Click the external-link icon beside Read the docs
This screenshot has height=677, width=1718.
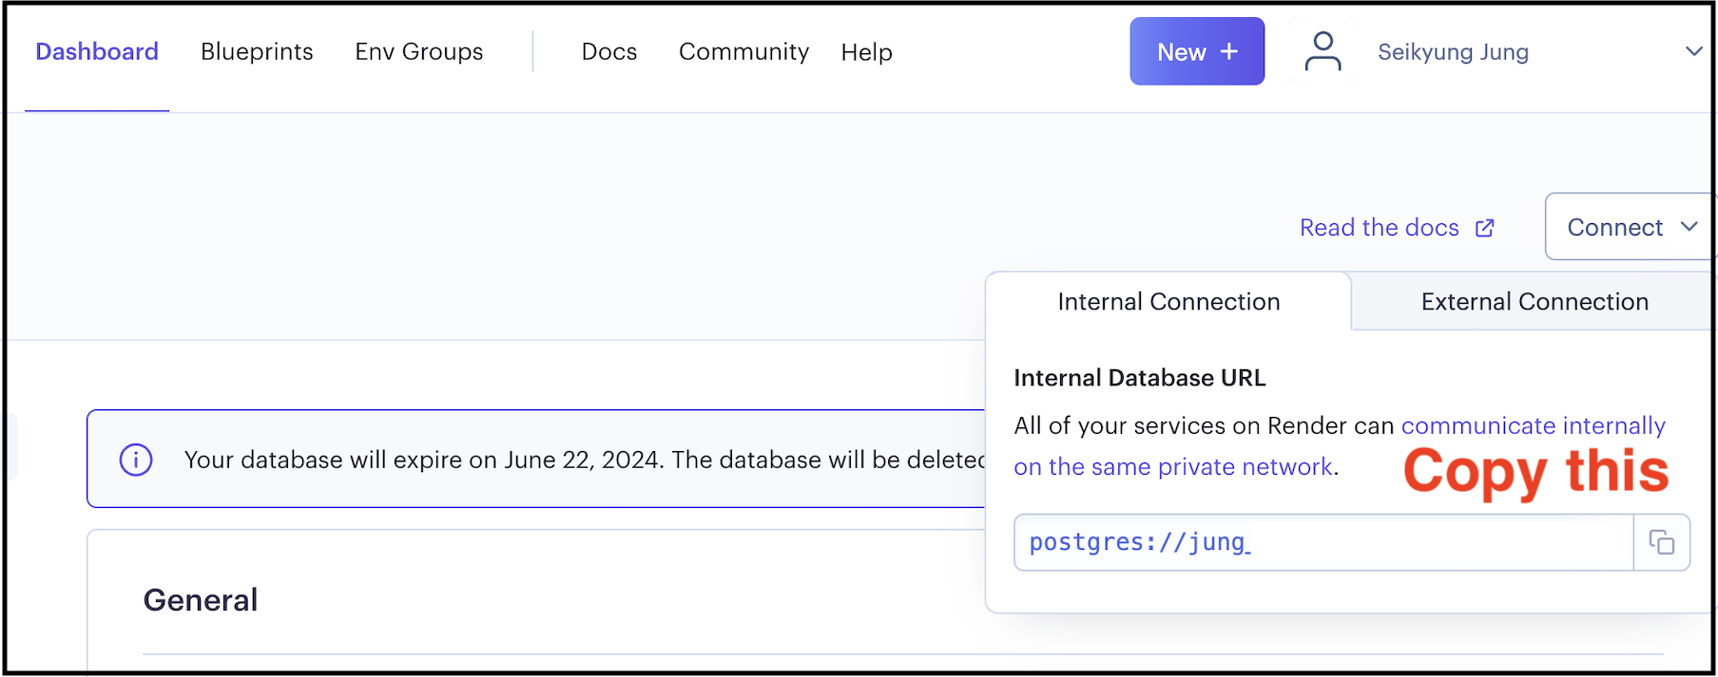[x=1484, y=228]
